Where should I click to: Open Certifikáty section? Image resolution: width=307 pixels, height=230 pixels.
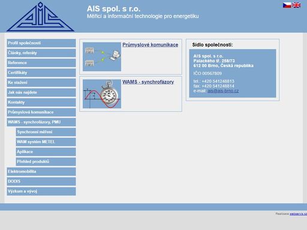(x=41, y=72)
